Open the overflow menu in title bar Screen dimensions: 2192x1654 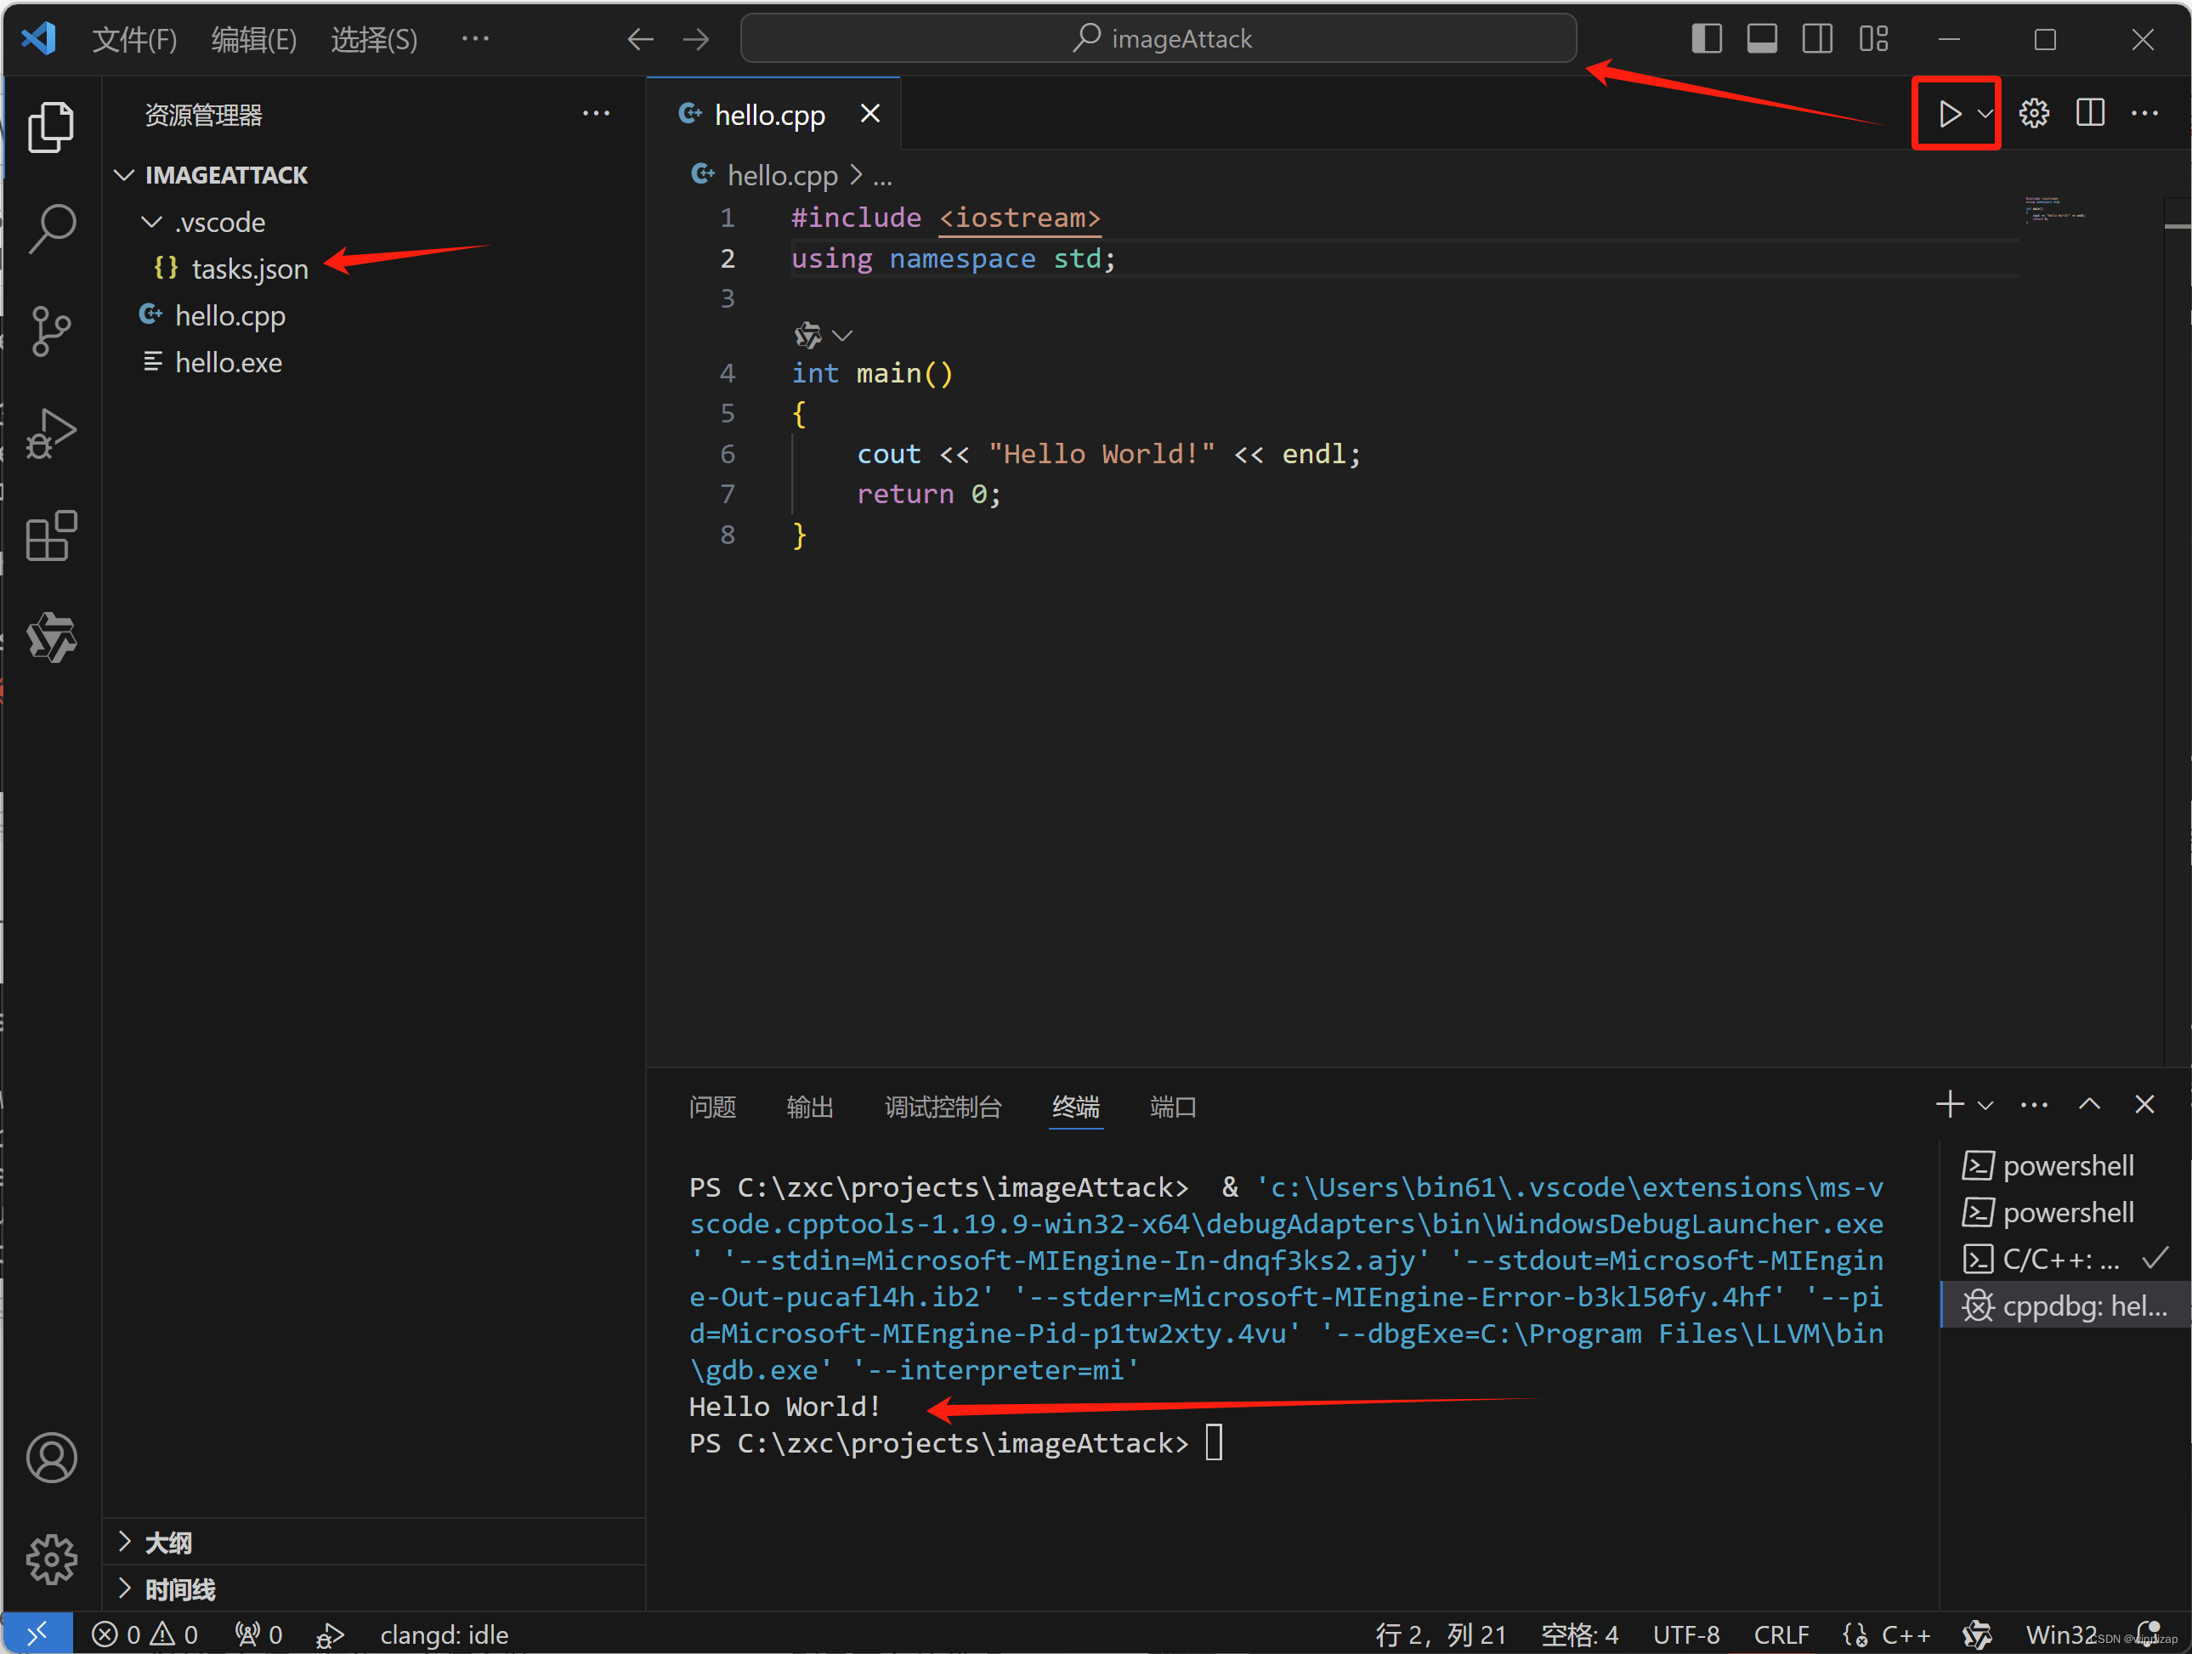(x=476, y=38)
